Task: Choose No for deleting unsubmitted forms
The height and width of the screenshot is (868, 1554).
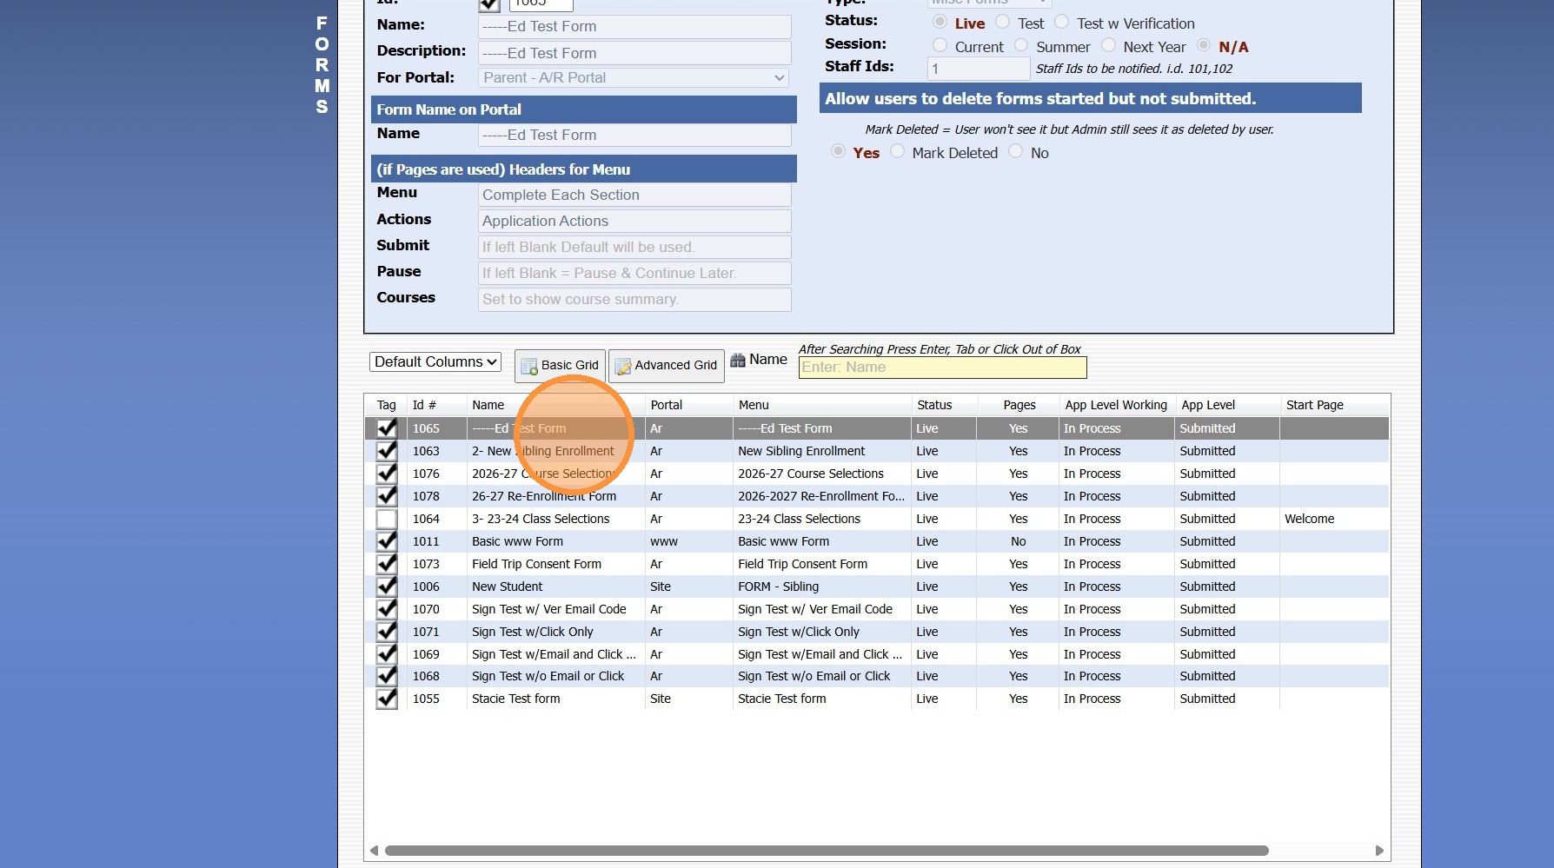Action: click(x=1015, y=151)
